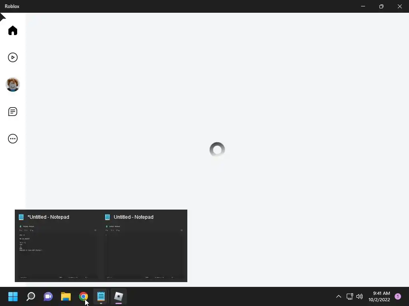
Task: Open the notification badge in tray
Action: pos(398,296)
